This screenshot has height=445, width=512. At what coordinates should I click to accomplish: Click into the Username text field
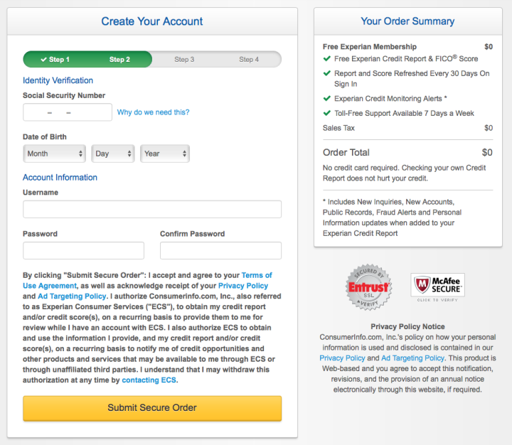click(x=152, y=209)
